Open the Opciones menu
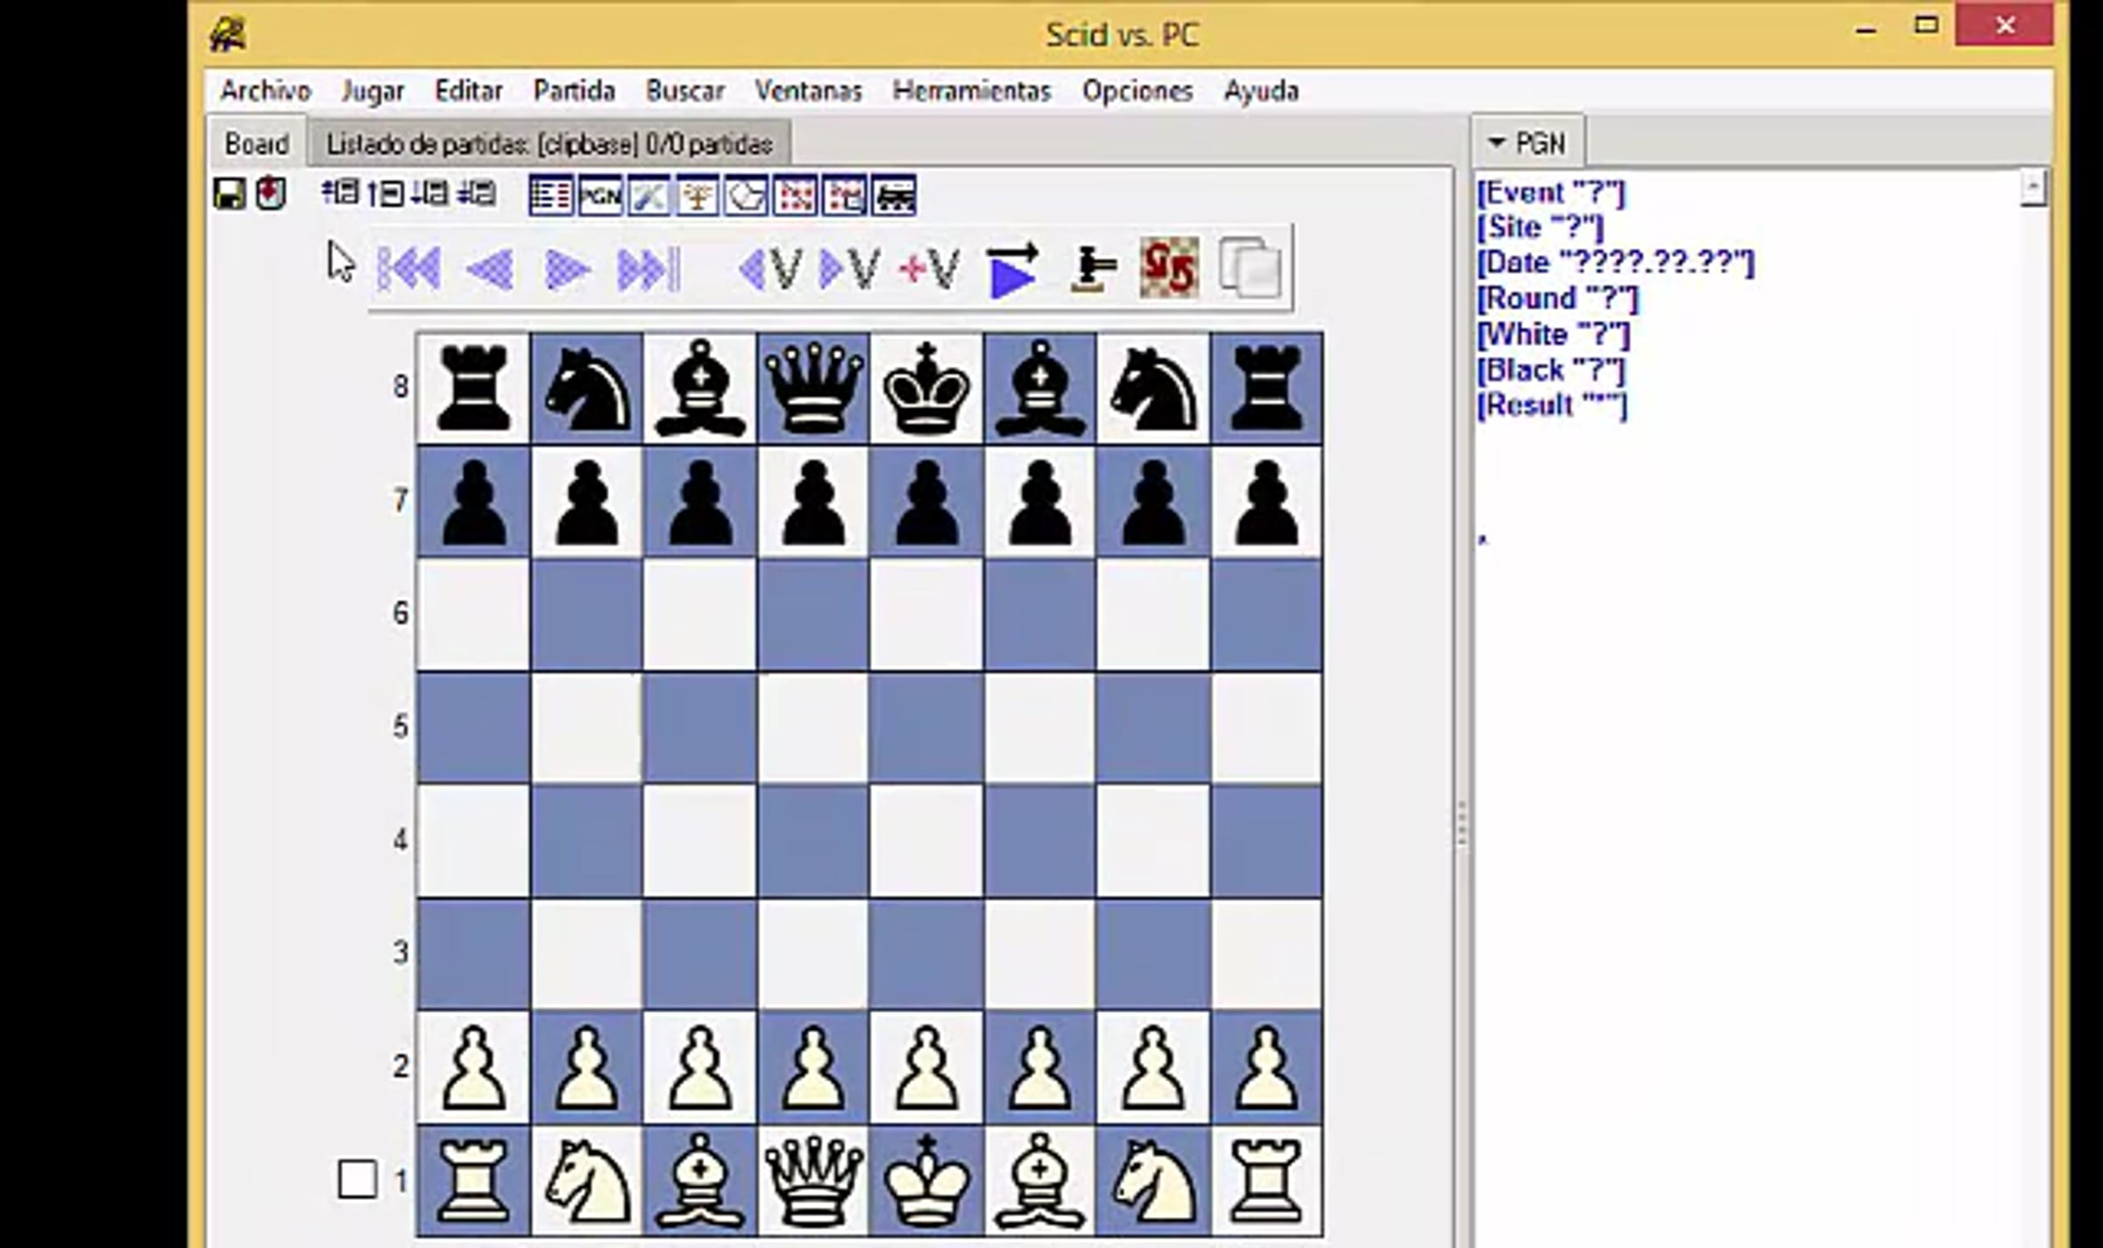Screen dimensions: 2103x1248 click(x=1136, y=91)
